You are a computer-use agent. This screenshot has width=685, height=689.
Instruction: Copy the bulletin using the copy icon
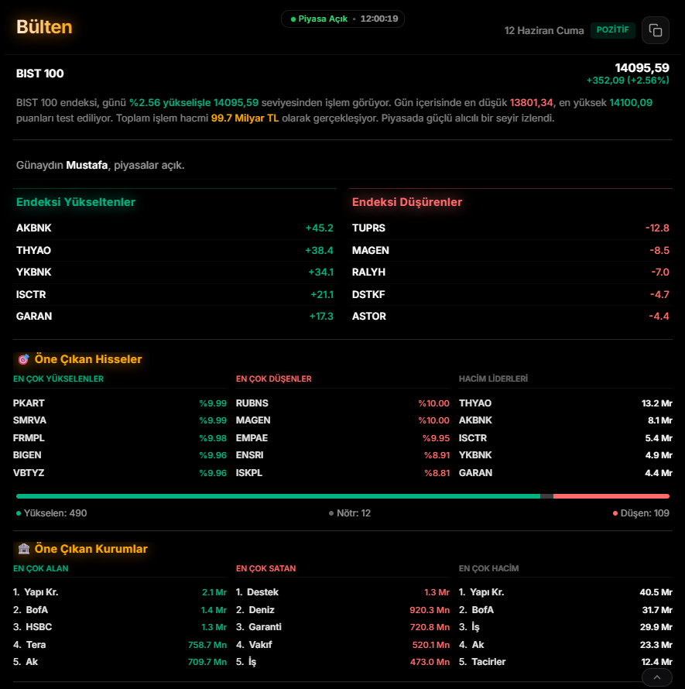655,30
